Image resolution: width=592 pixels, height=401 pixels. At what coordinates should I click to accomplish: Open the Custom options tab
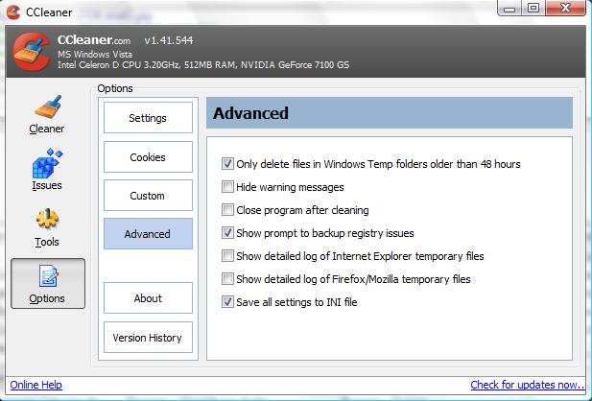point(148,196)
